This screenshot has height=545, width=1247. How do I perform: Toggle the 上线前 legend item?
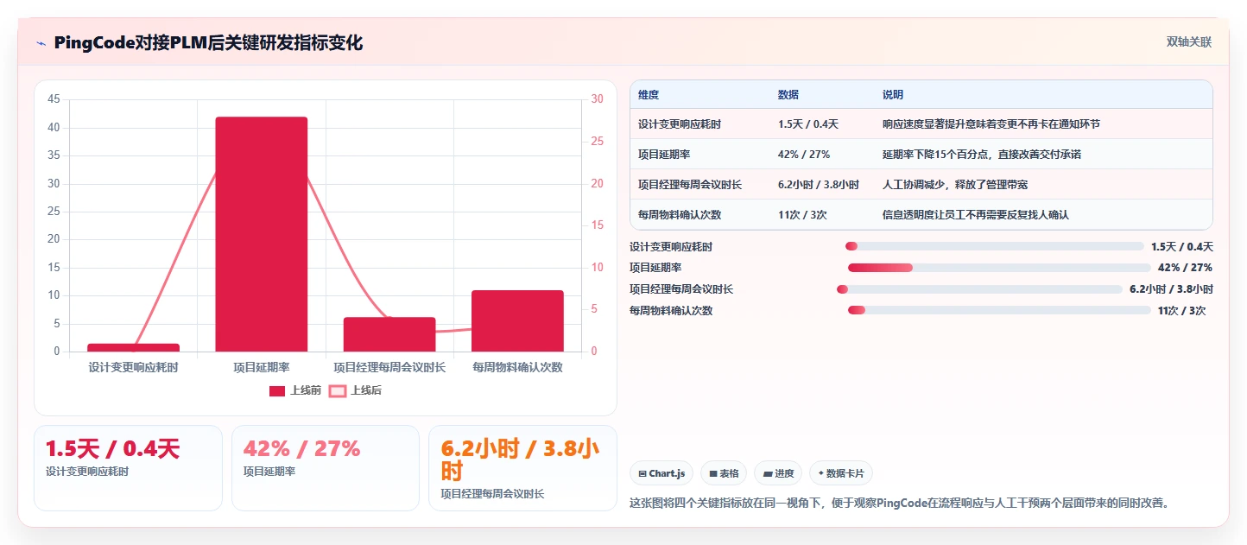(294, 390)
